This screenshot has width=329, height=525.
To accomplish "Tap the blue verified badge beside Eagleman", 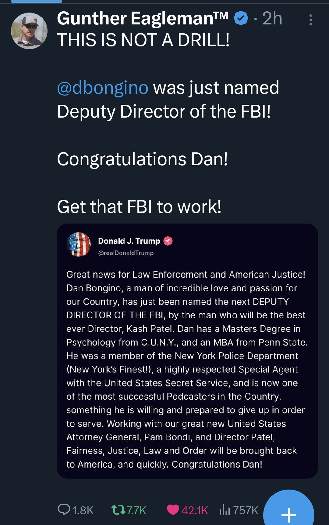I will pos(241,18).
